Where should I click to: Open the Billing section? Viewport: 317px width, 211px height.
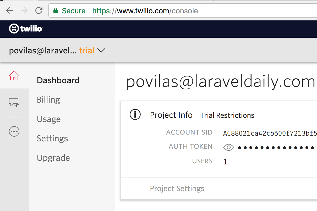coord(48,99)
